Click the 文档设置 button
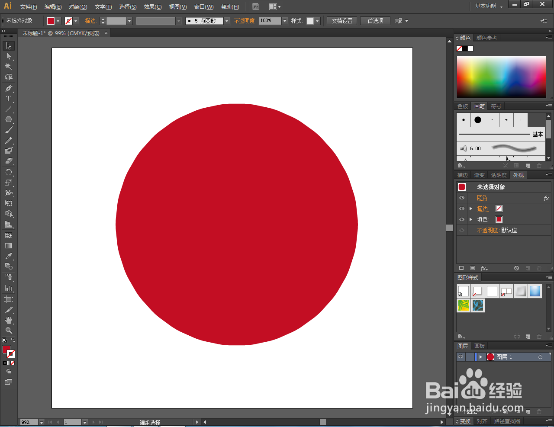 [342, 21]
